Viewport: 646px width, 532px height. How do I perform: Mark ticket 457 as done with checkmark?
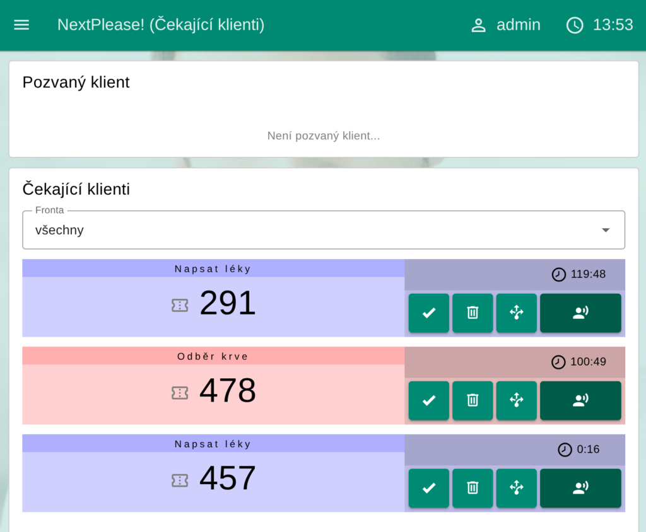tap(429, 488)
